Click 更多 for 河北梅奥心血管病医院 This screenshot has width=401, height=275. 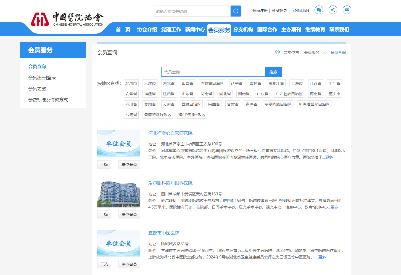pyautogui.click(x=329, y=157)
